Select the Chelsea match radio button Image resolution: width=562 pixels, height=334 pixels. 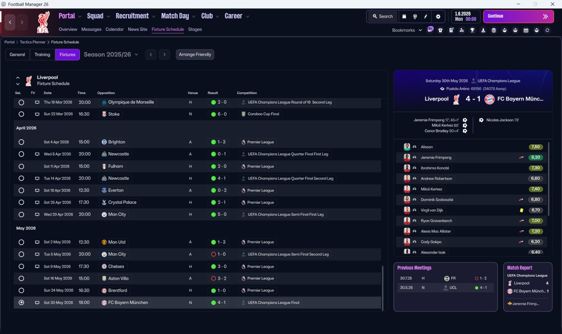[21, 266]
